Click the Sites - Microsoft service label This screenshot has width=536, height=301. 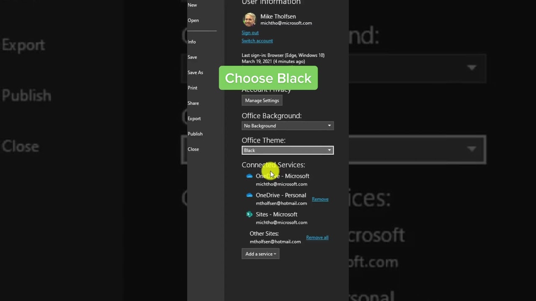click(276, 214)
